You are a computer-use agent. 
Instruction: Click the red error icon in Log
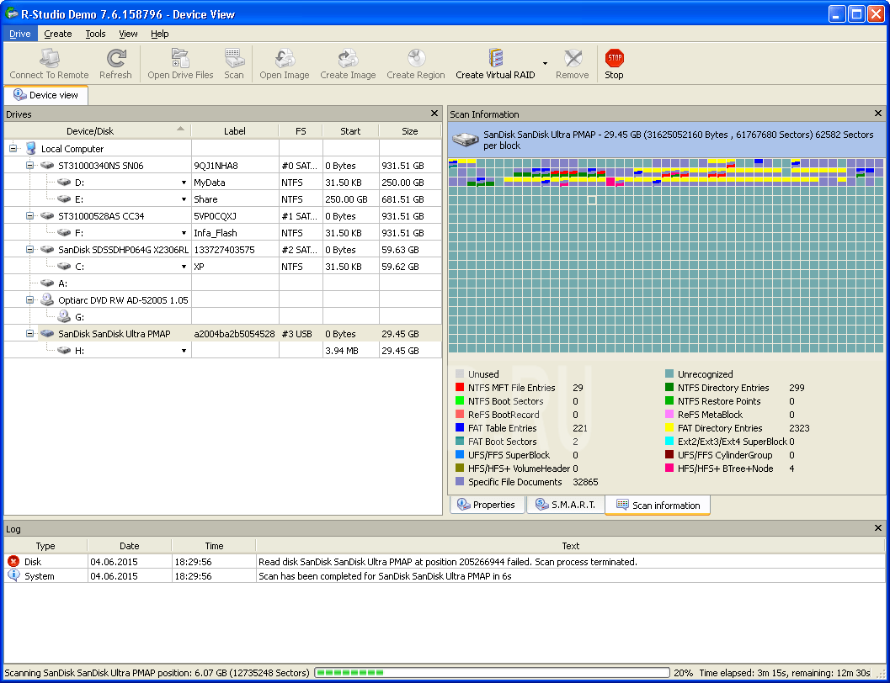(x=13, y=561)
